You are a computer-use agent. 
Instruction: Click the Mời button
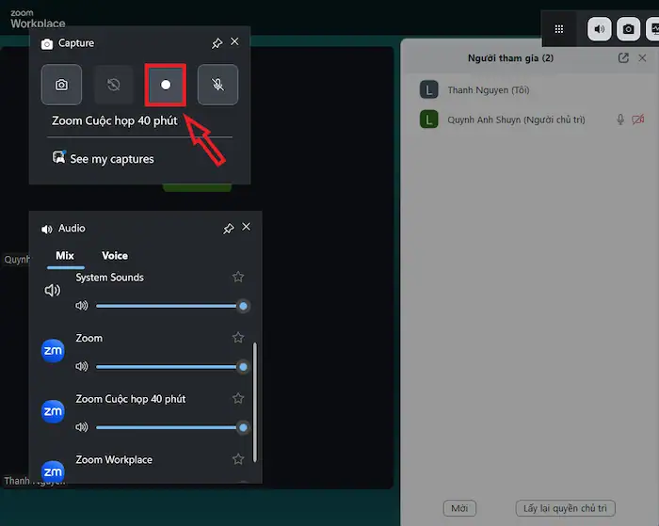[x=459, y=508]
